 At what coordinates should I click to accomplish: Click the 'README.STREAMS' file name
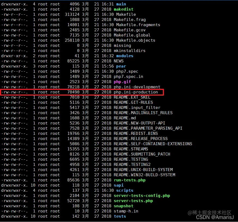point(131,149)
